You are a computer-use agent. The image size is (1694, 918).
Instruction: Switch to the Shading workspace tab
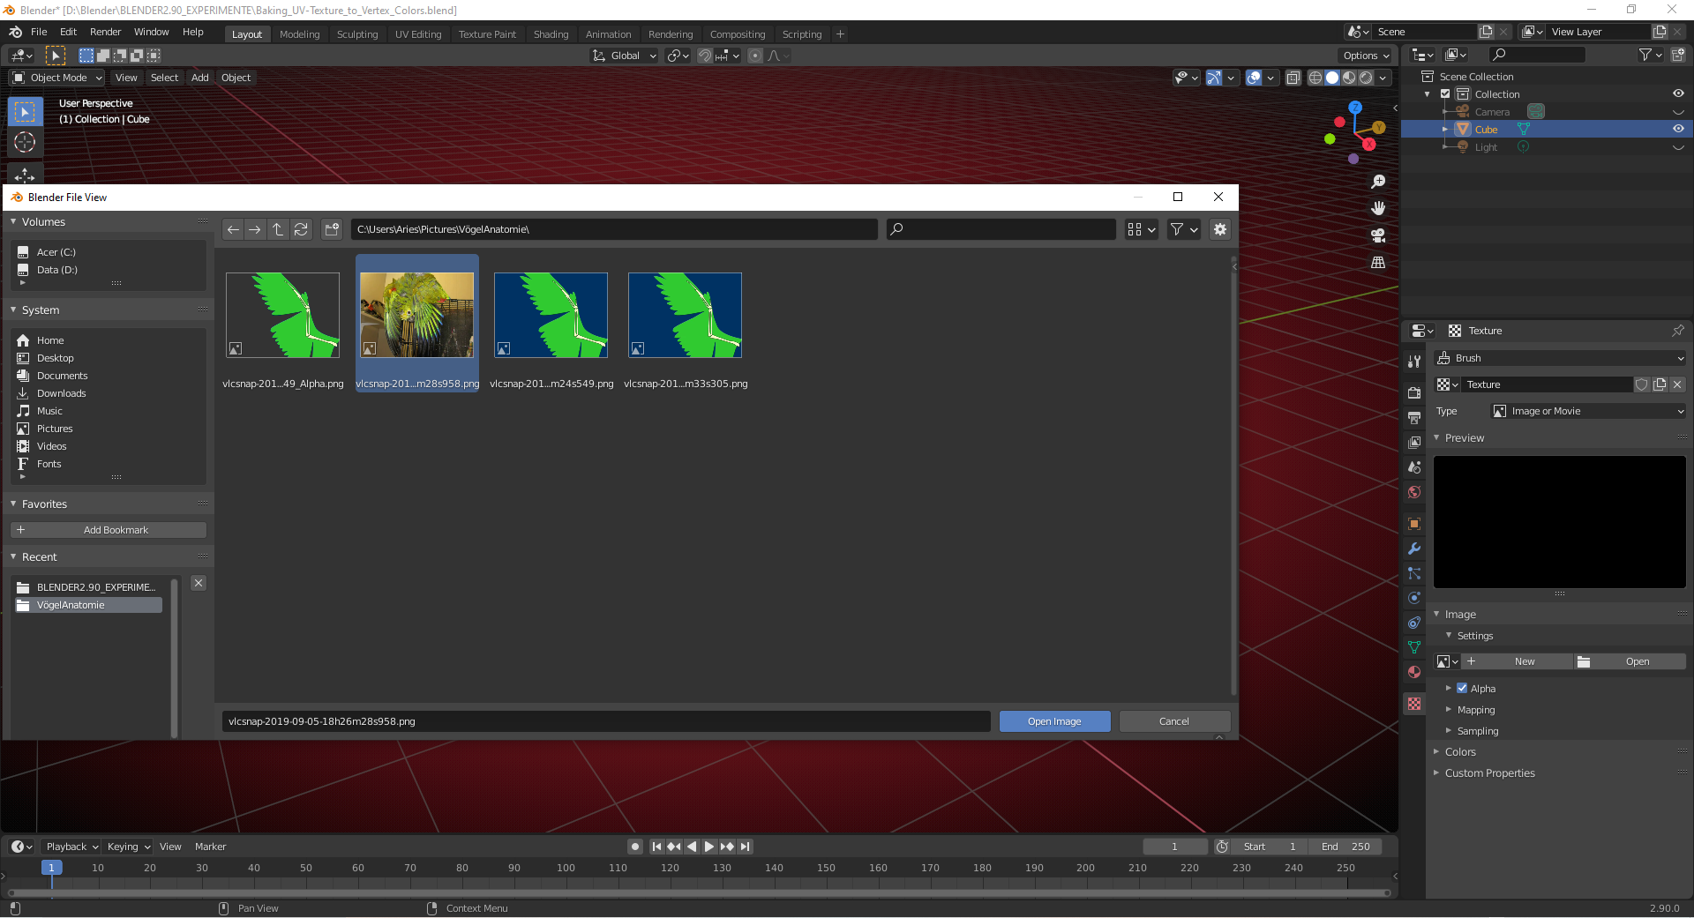[x=551, y=34]
